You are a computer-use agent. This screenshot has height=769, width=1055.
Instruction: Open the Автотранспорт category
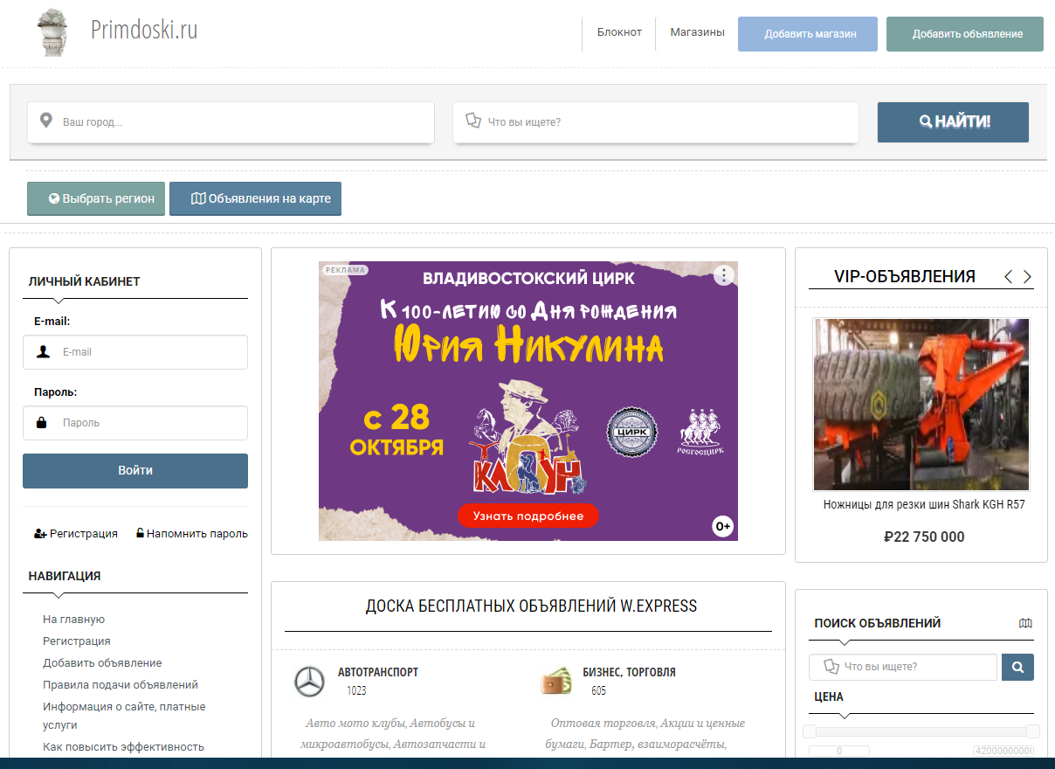click(378, 672)
